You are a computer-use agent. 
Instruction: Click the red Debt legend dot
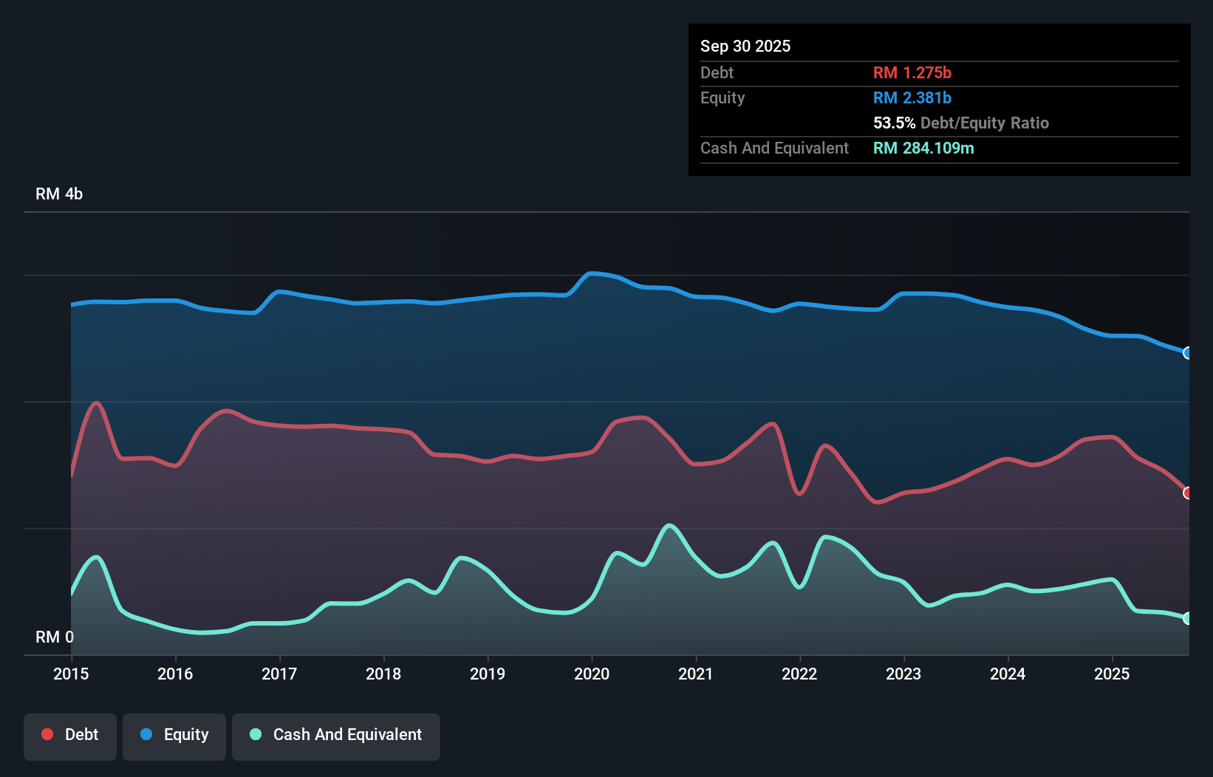tap(47, 734)
